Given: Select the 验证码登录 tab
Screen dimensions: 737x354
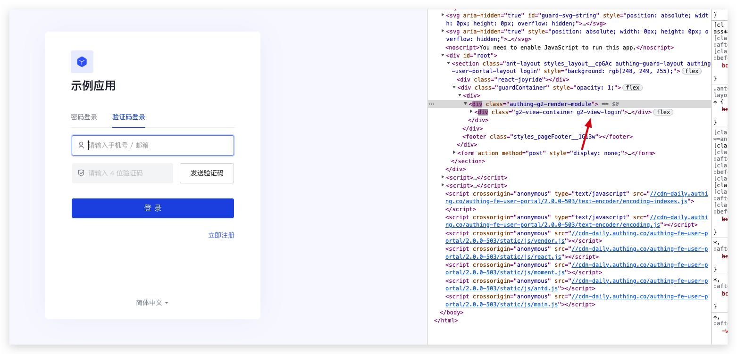Looking at the screenshot, I should click(129, 117).
